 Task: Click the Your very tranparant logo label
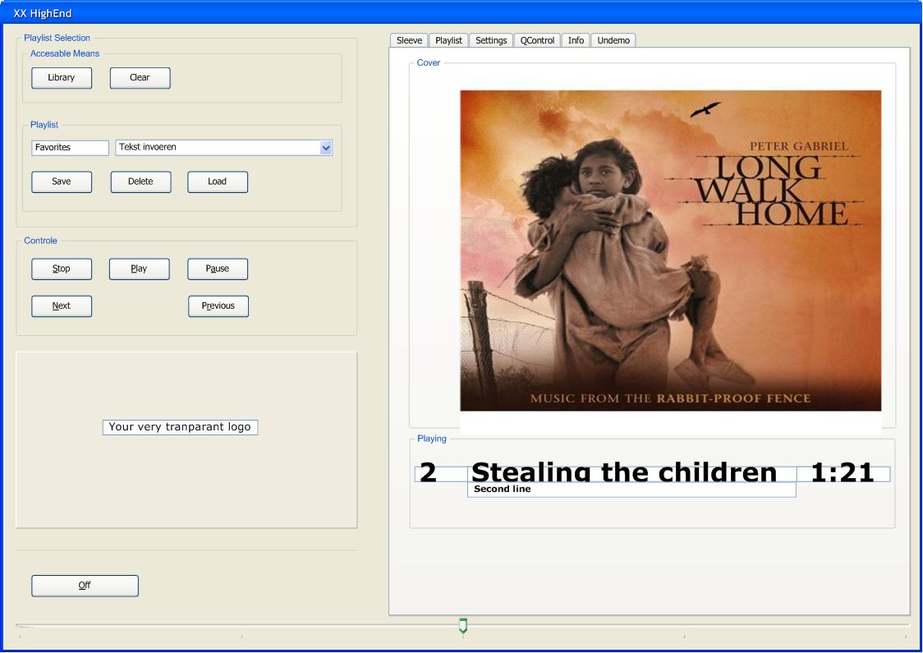pyautogui.click(x=180, y=427)
